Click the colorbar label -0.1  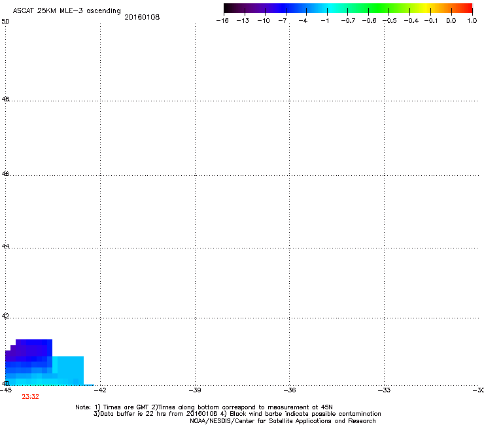431,21
